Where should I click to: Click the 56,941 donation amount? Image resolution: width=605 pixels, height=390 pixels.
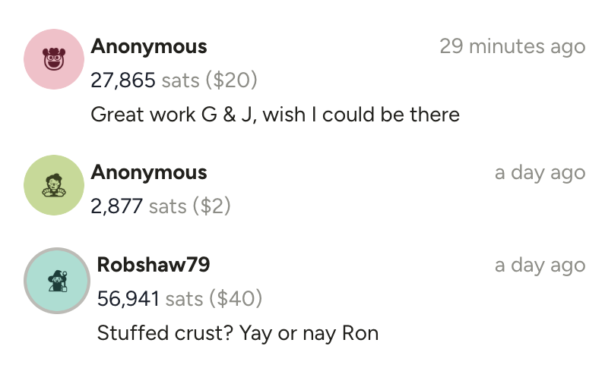click(128, 298)
